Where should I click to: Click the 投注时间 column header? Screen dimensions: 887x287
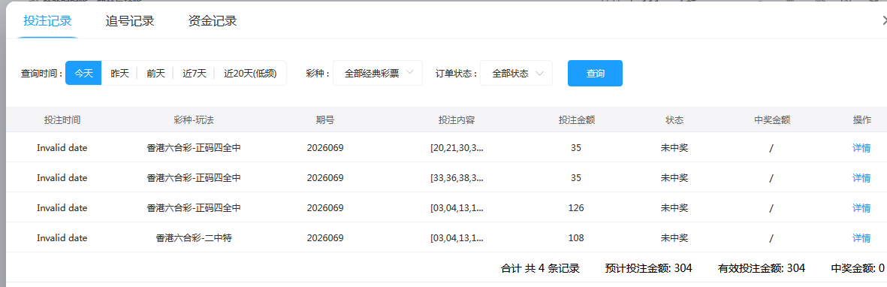[62, 120]
